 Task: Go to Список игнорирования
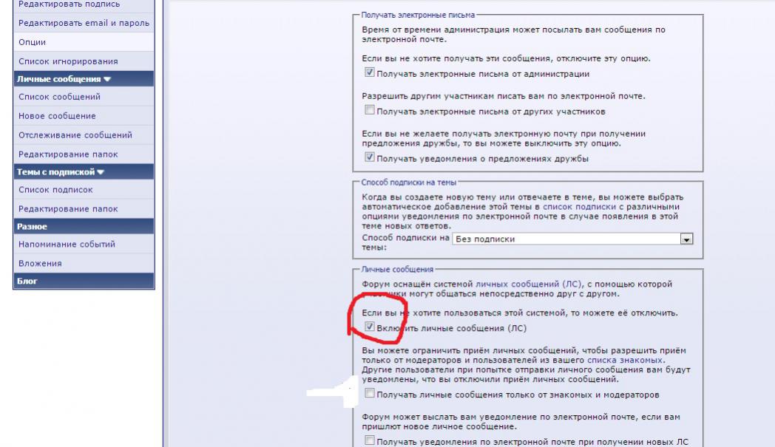pyautogui.click(x=68, y=61)
